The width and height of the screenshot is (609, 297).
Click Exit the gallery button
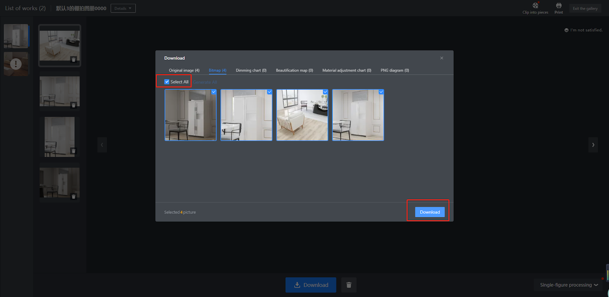pyautogui.click(x=585, y=8)
